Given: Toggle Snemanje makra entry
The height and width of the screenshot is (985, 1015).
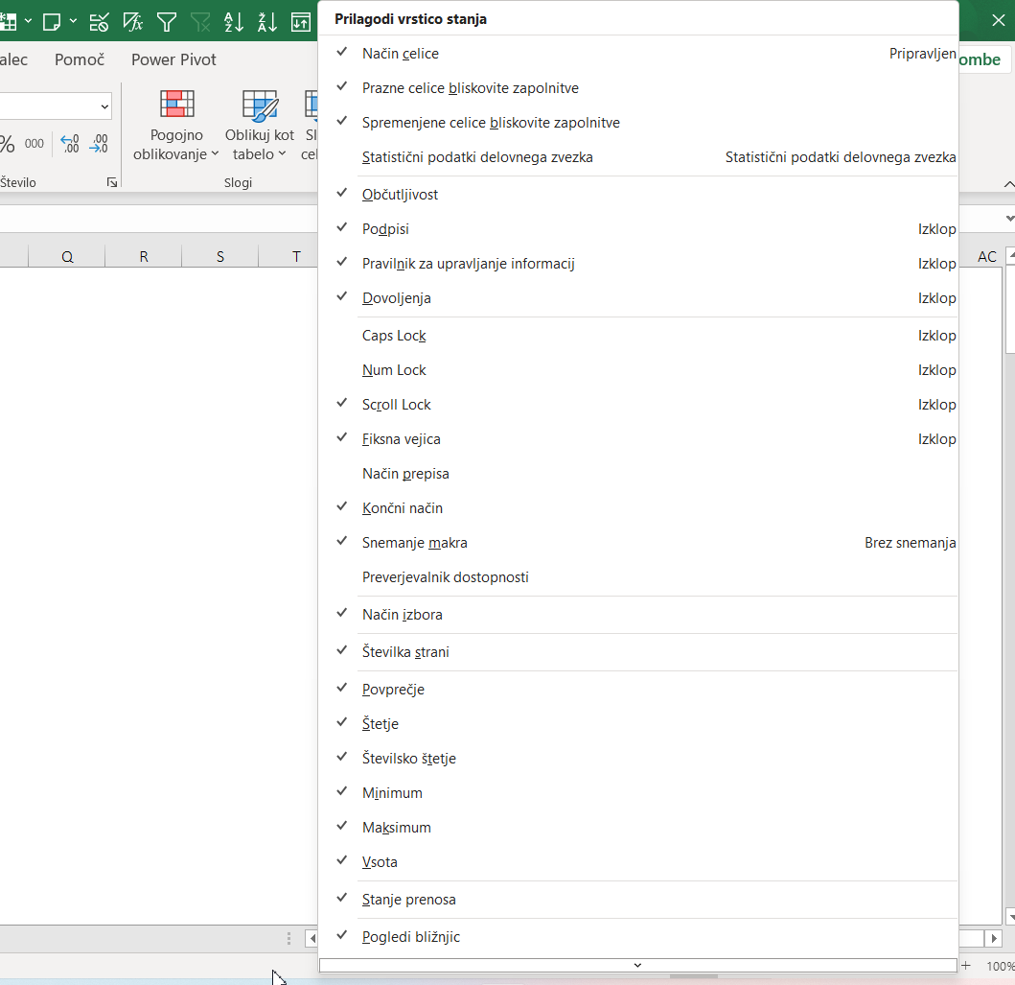Looking at the screenshot, I should [638, 543].
